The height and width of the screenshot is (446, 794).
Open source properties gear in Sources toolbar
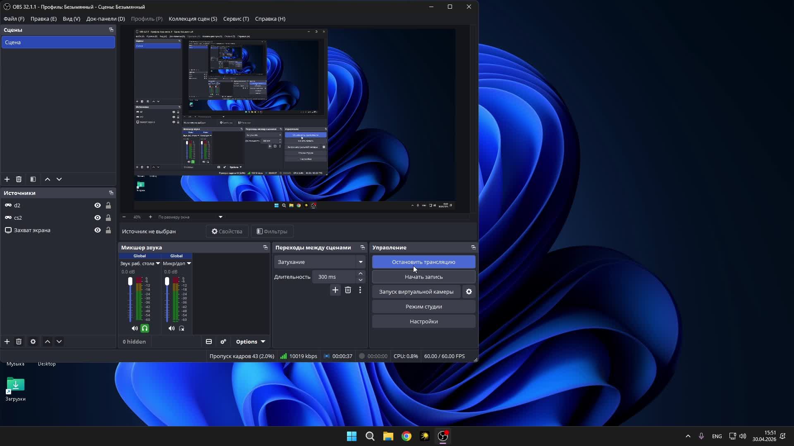point(33,342)
